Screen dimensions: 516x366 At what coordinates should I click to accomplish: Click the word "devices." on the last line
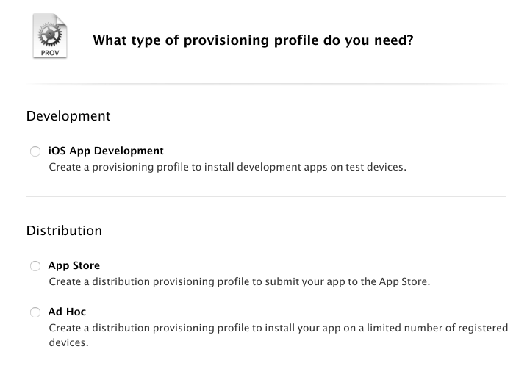pyautogui.click(x=68, y=342)
